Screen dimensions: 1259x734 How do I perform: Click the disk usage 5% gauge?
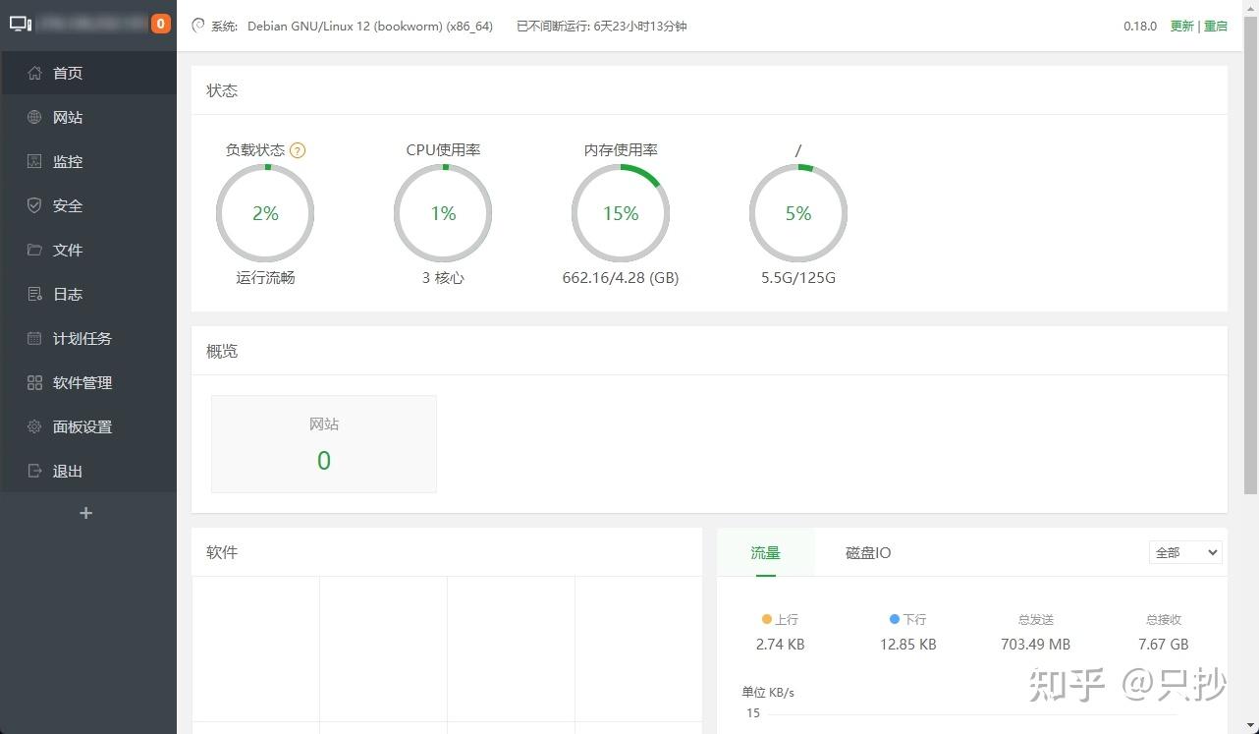click(798, 213)
